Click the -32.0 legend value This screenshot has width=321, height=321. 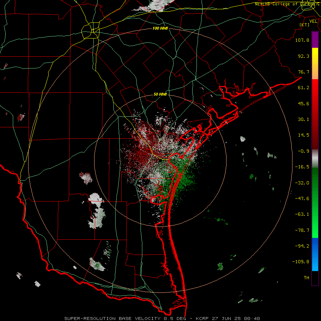[302, 183]
